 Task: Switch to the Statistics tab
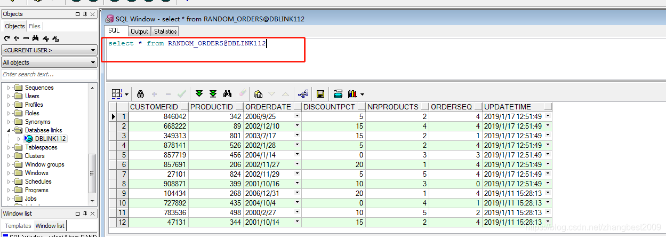coord(165,31)
